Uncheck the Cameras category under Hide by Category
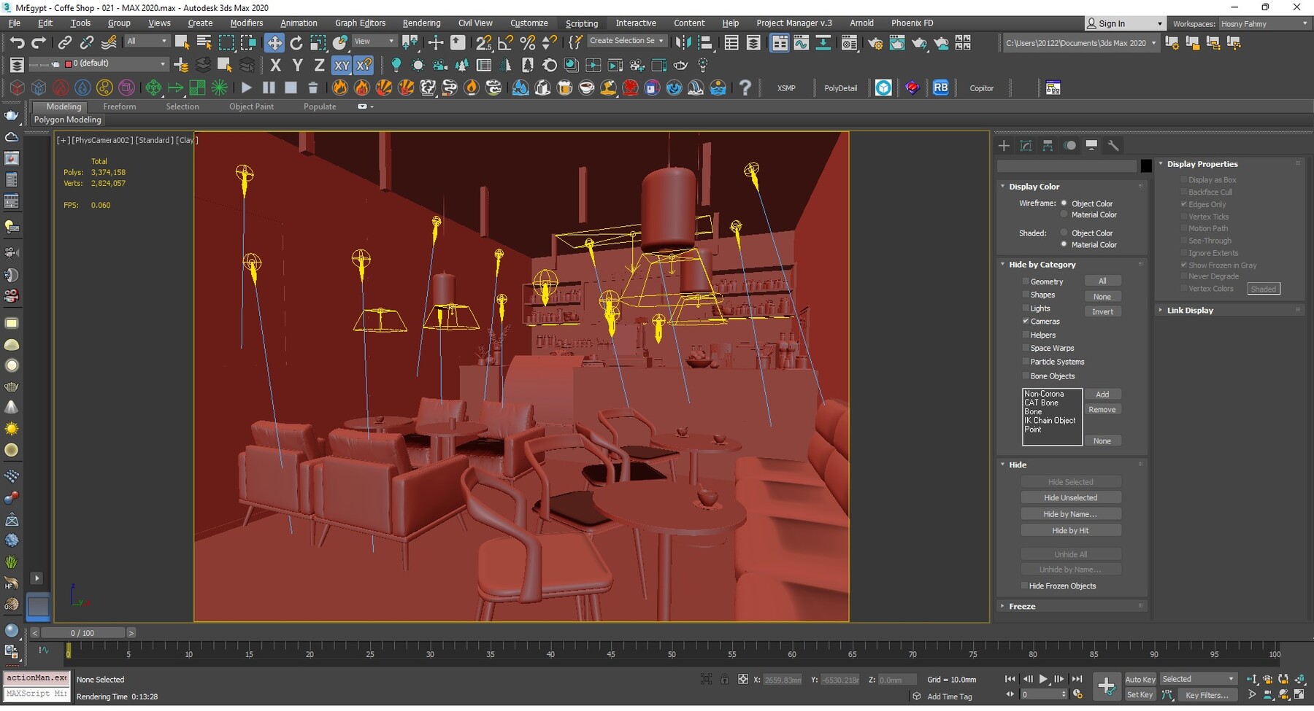 coord(1026,321)
